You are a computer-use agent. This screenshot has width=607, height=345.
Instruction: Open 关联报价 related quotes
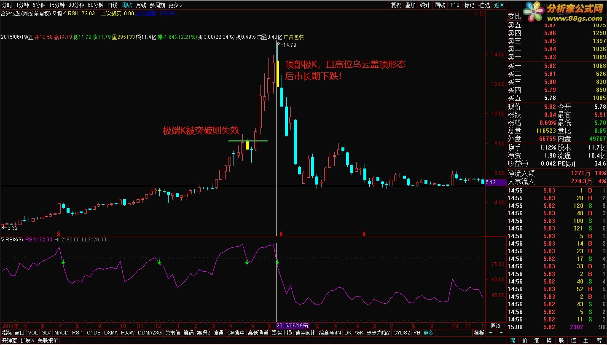48,340
